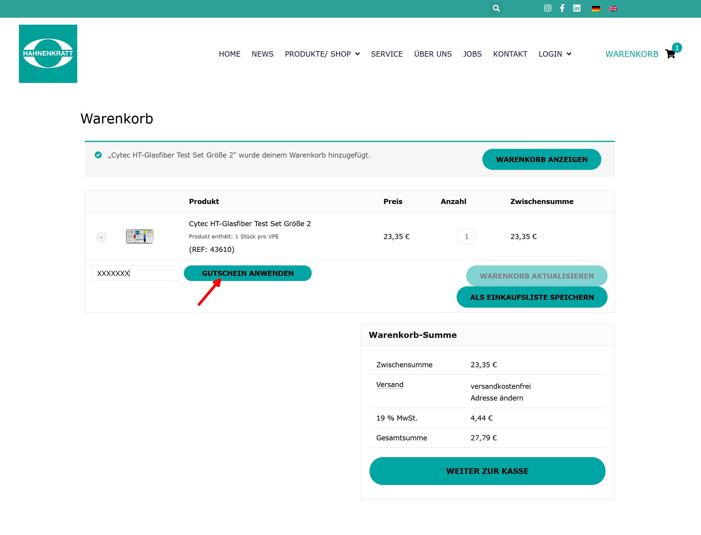Open Cytec HT-Glasfiber Test Set product link
The height and width of the screenshot is (535, 701).
click(x=250, y=224)
